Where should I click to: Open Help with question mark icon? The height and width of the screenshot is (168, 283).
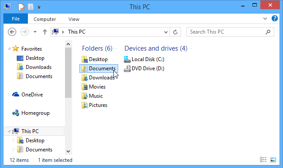(x=275, y=18)
